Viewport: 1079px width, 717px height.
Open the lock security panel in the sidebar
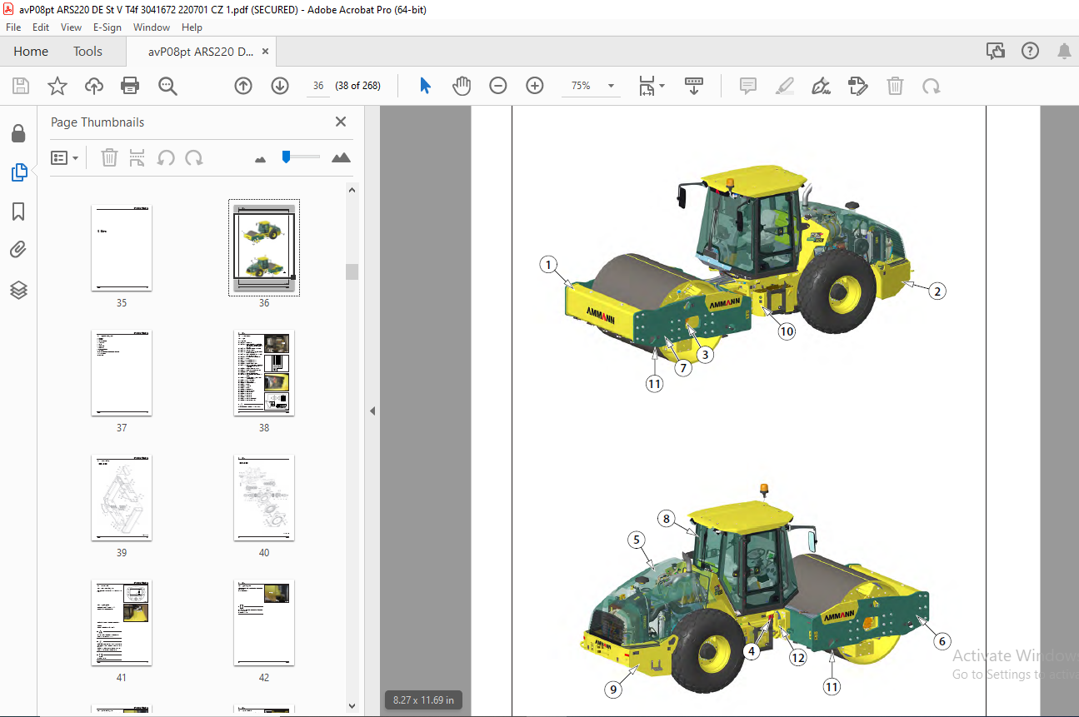pyautogui.click(x=18, y=133)
